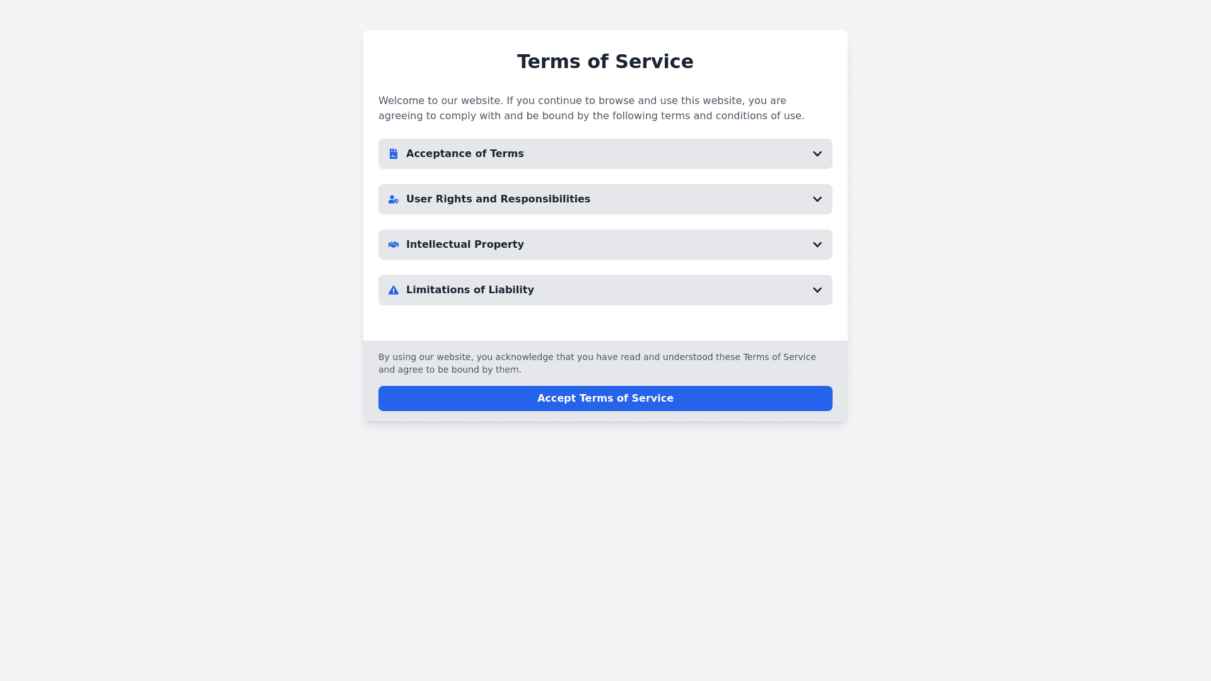This screenshot has width=1211, height=681.
Task: Open the User Rights and Responsibilities chevron
Action: click(x=817, y=199)
